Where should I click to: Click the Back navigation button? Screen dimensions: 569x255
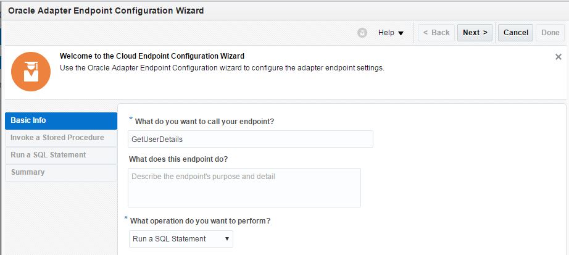coord(436,33)
